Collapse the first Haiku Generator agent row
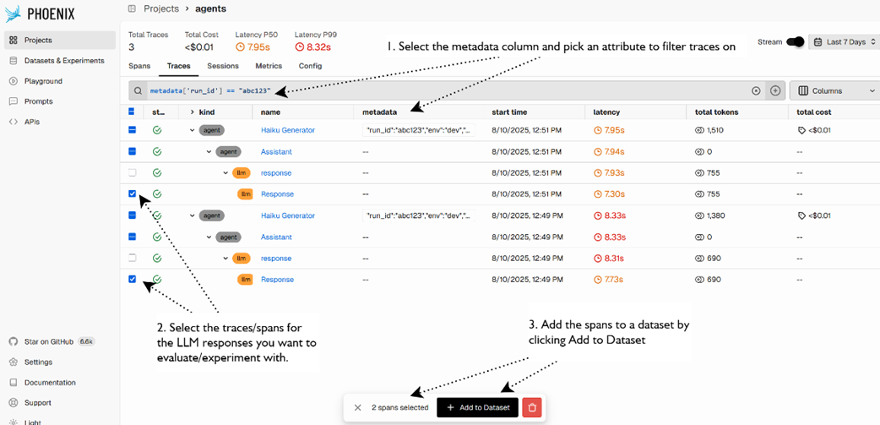880x425 pixels. click(193, 130)
